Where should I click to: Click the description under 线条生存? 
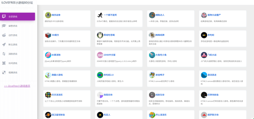point(170,102)
